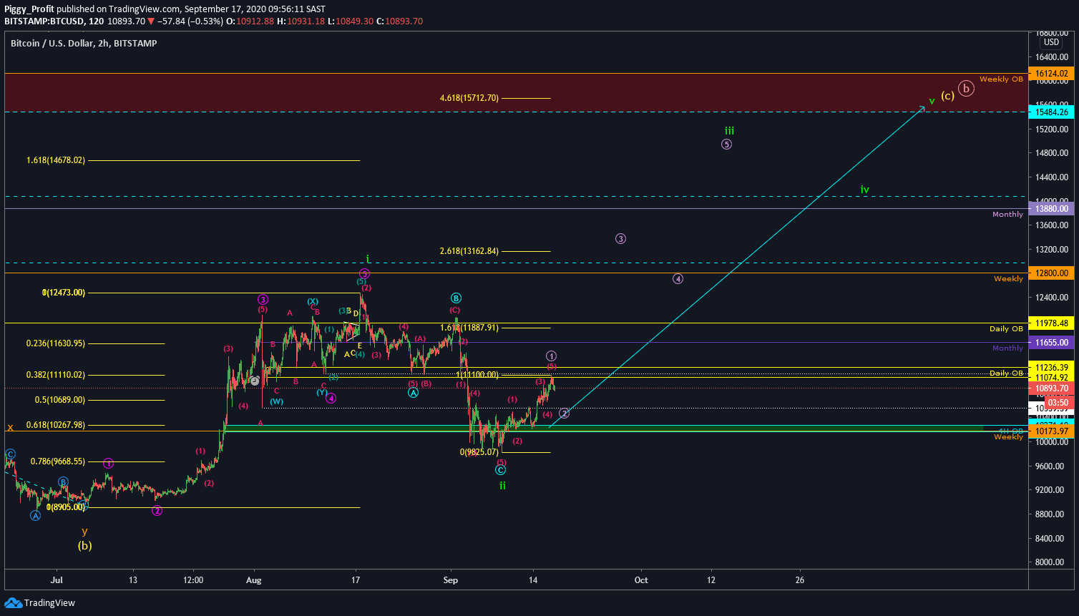Select the purple 13880.00 price label

click(1051, 209)
